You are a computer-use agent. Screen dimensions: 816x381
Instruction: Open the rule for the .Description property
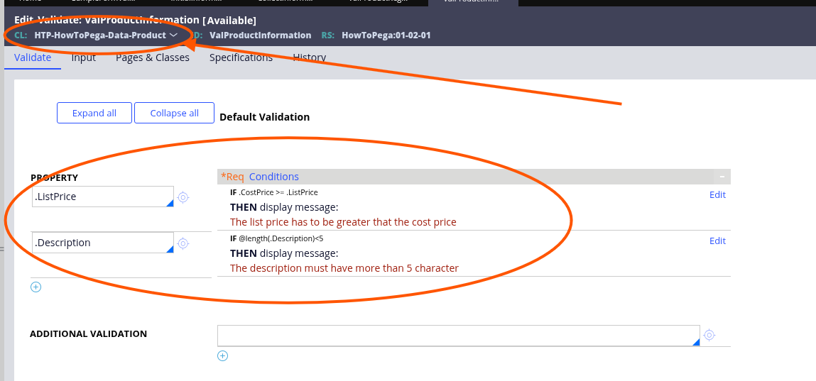(183, 243)
